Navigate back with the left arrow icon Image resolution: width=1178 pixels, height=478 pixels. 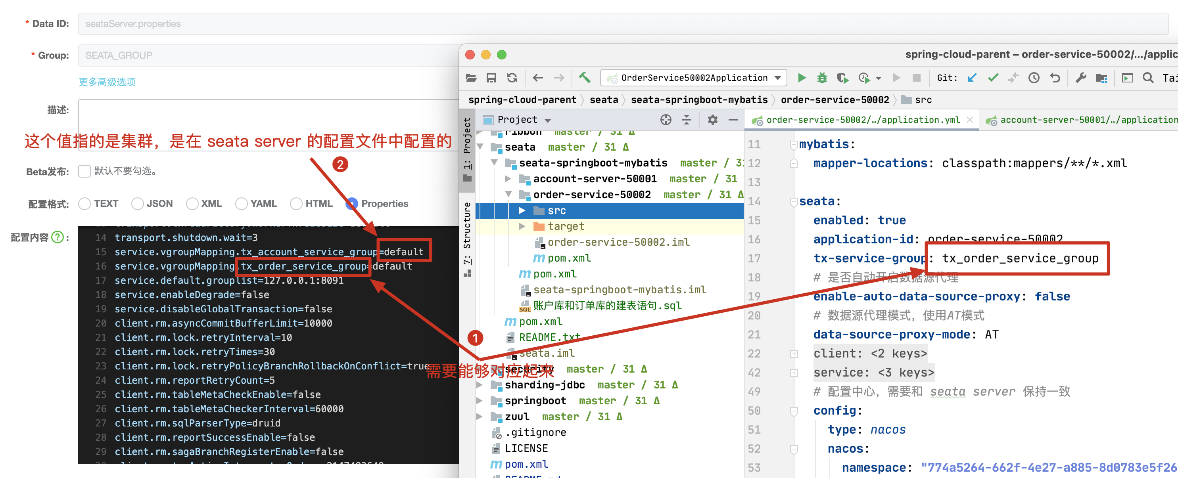coord(538,78)
